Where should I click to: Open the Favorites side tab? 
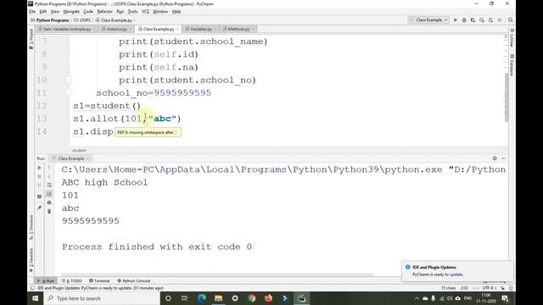[x=31, y=260]
